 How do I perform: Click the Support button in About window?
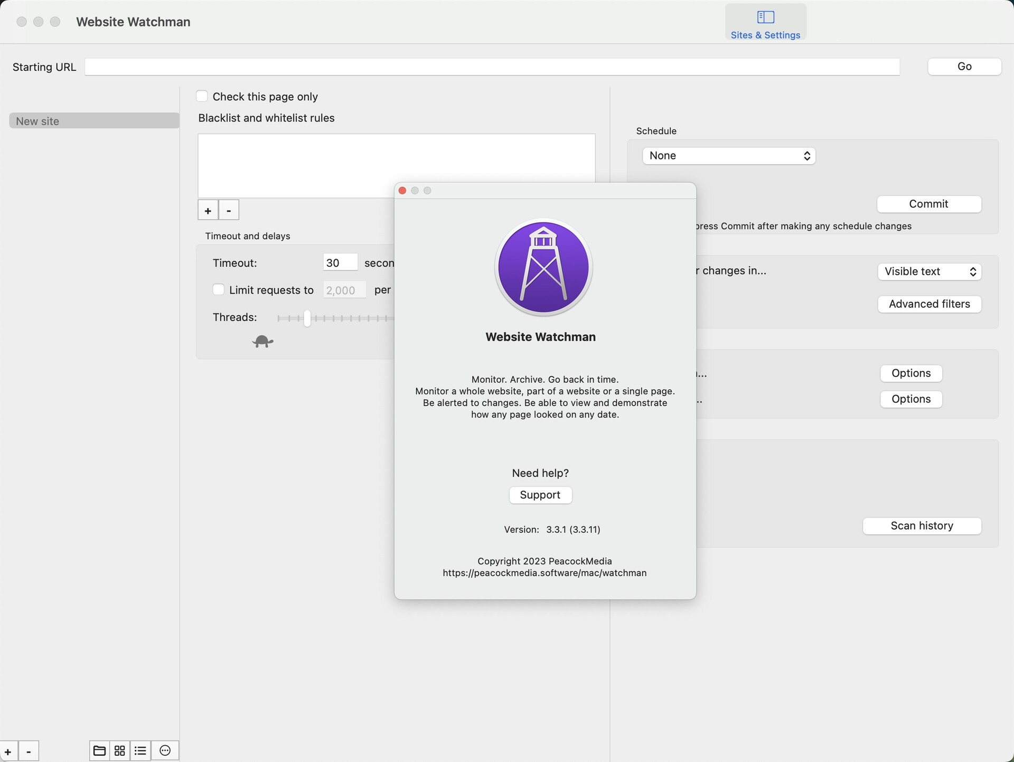tap(540, 495)
